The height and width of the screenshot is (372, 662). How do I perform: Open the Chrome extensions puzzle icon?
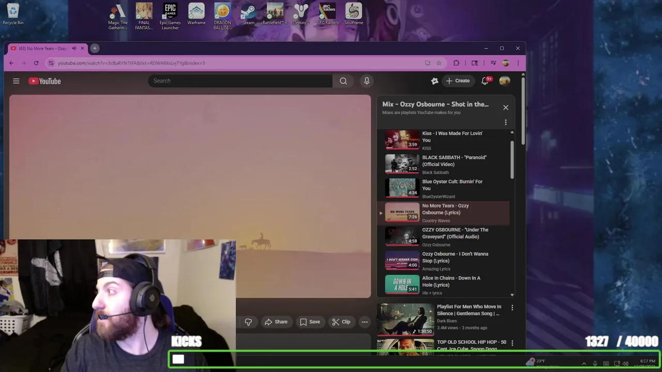[456, 63]
